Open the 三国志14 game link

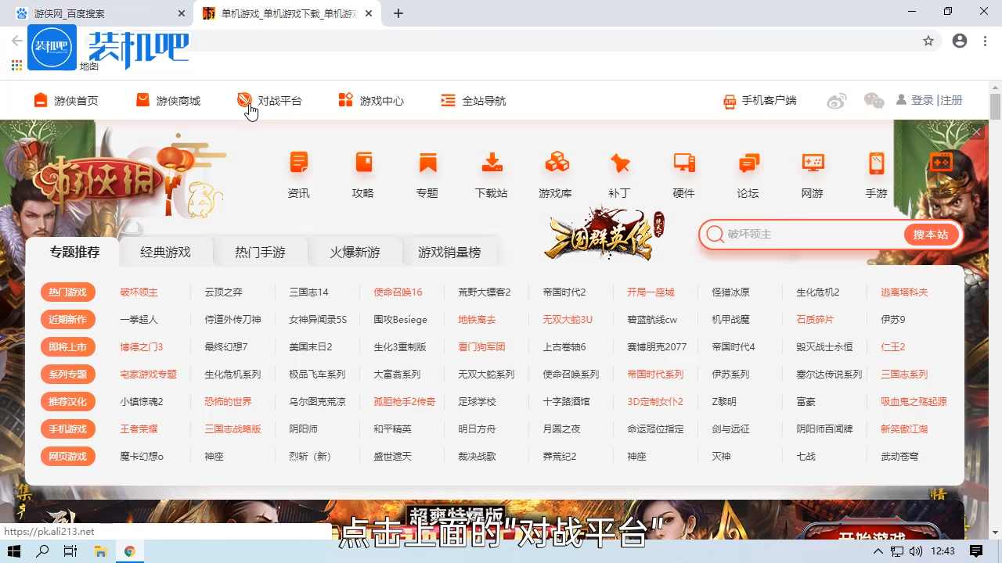[x=308, y=292]
